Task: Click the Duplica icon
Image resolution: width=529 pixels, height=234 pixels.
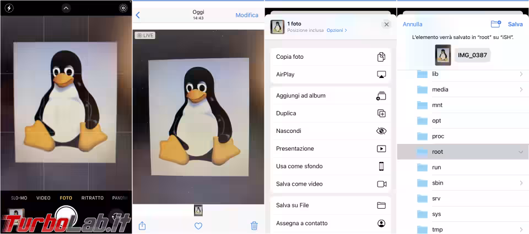Action: tap(381, 113)
